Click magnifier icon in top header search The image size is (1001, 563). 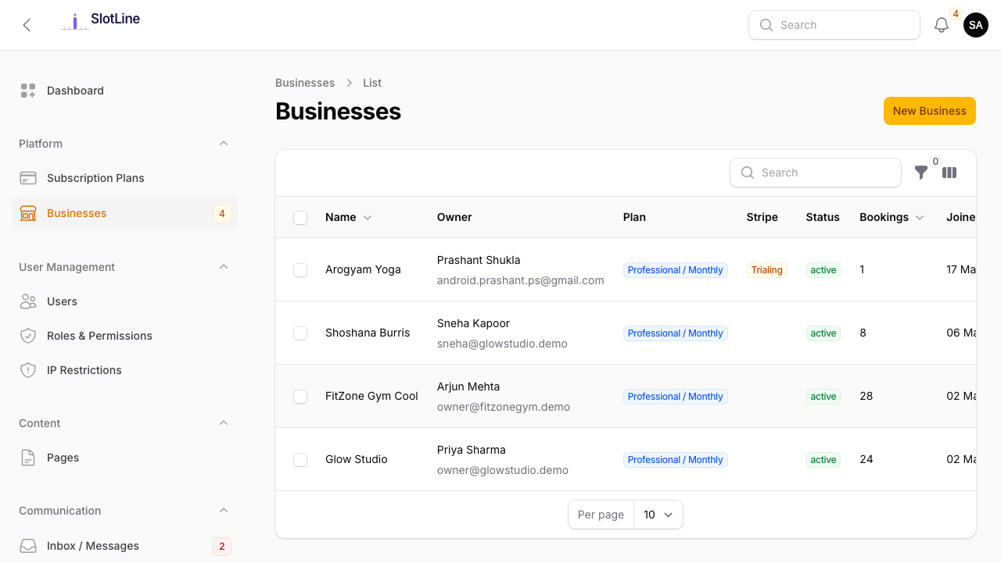pos(766,25)
